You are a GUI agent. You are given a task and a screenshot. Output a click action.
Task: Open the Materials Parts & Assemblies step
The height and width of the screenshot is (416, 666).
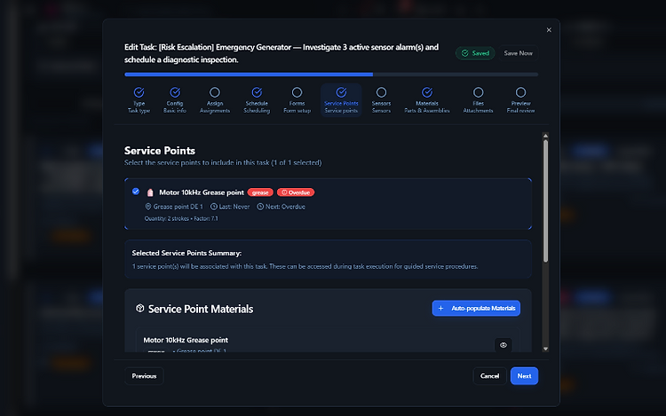pyautogui.click(x=427, y=100)
